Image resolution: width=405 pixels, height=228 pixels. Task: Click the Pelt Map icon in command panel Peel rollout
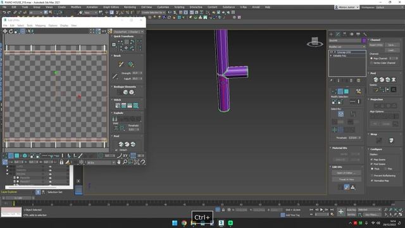click(394, 80)
